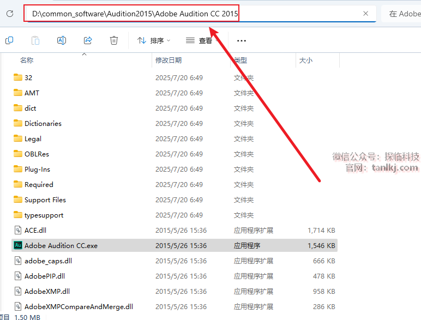Click the 958 KB size of AdobeXMP.dll
421x320 pixels.
[x=324, y=292]
